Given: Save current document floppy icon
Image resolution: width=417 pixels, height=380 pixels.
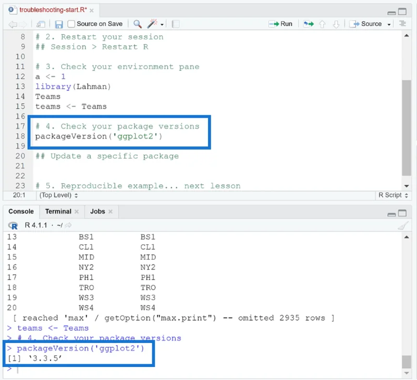Looking at the screenshot, I should pyautogui.click(x=59, y=24).
